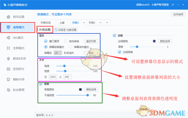Open 颜色选择 for 背景颜色
The width and height of the screenshot is (188, 118).
click(x=91, y=89)
